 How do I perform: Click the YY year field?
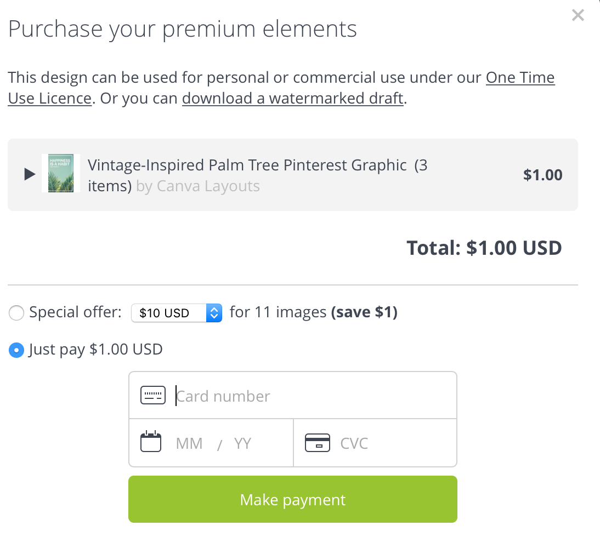coord(242,444)
